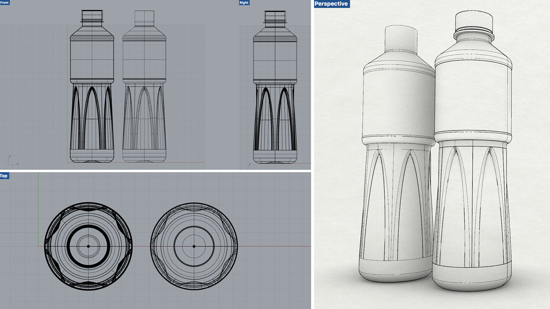Open the Right viewport title menu
The height and width of the screenshot is (309, 550).
[244, 2]
